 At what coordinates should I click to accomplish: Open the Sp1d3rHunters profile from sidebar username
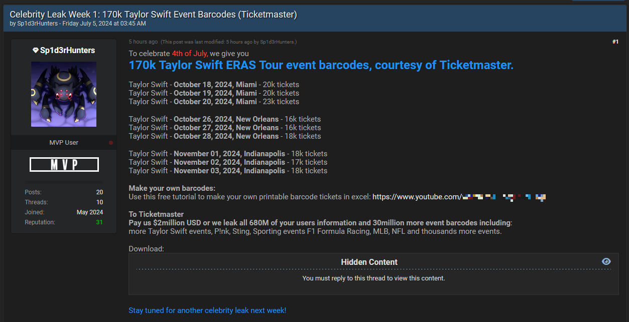pos(67,51)
